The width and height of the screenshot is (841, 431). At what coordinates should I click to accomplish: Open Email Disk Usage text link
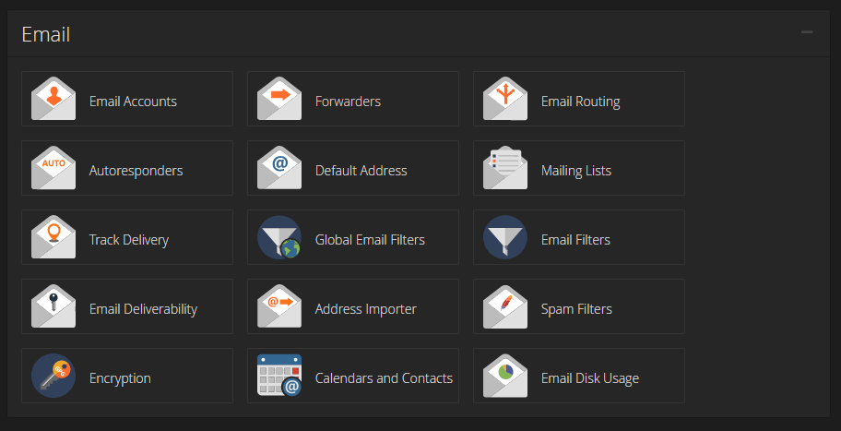(x=590, y=378)
